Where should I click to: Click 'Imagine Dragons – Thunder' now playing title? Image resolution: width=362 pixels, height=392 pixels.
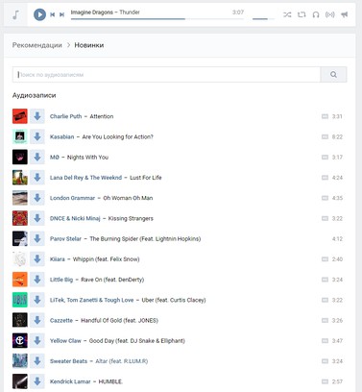tap(106, 12)
